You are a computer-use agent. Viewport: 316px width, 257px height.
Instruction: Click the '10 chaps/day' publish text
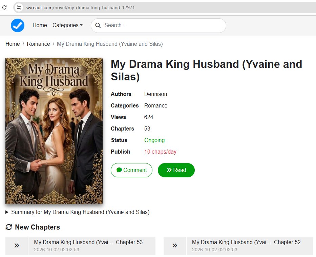160,152
